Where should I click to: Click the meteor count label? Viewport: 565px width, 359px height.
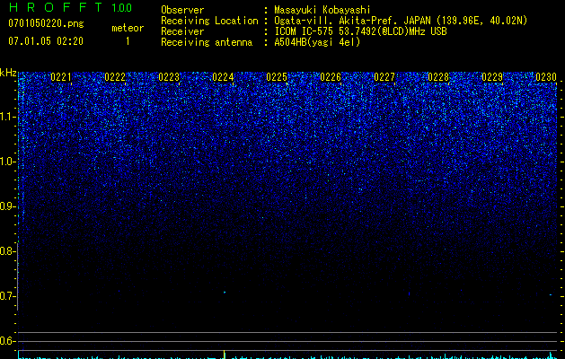(x=128, y=28)
